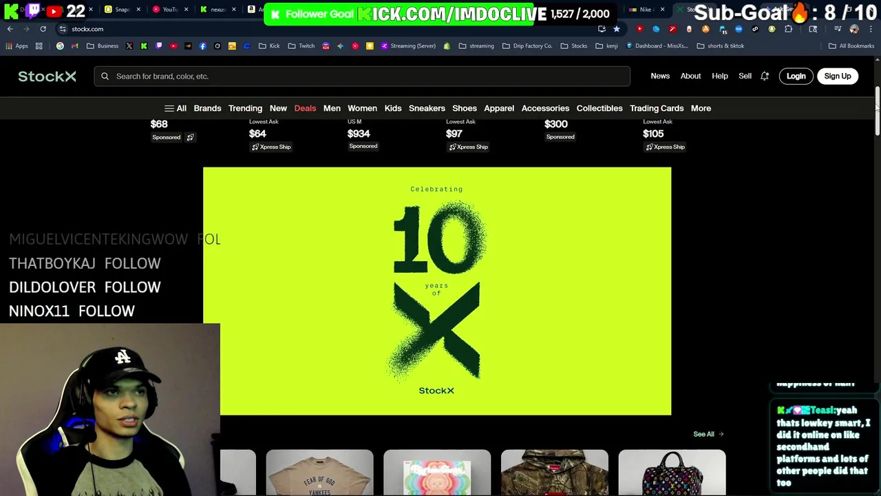Open the X (Twitter) bookmark icon
This screenshot has width=881, height=496.
pos(129,46)
